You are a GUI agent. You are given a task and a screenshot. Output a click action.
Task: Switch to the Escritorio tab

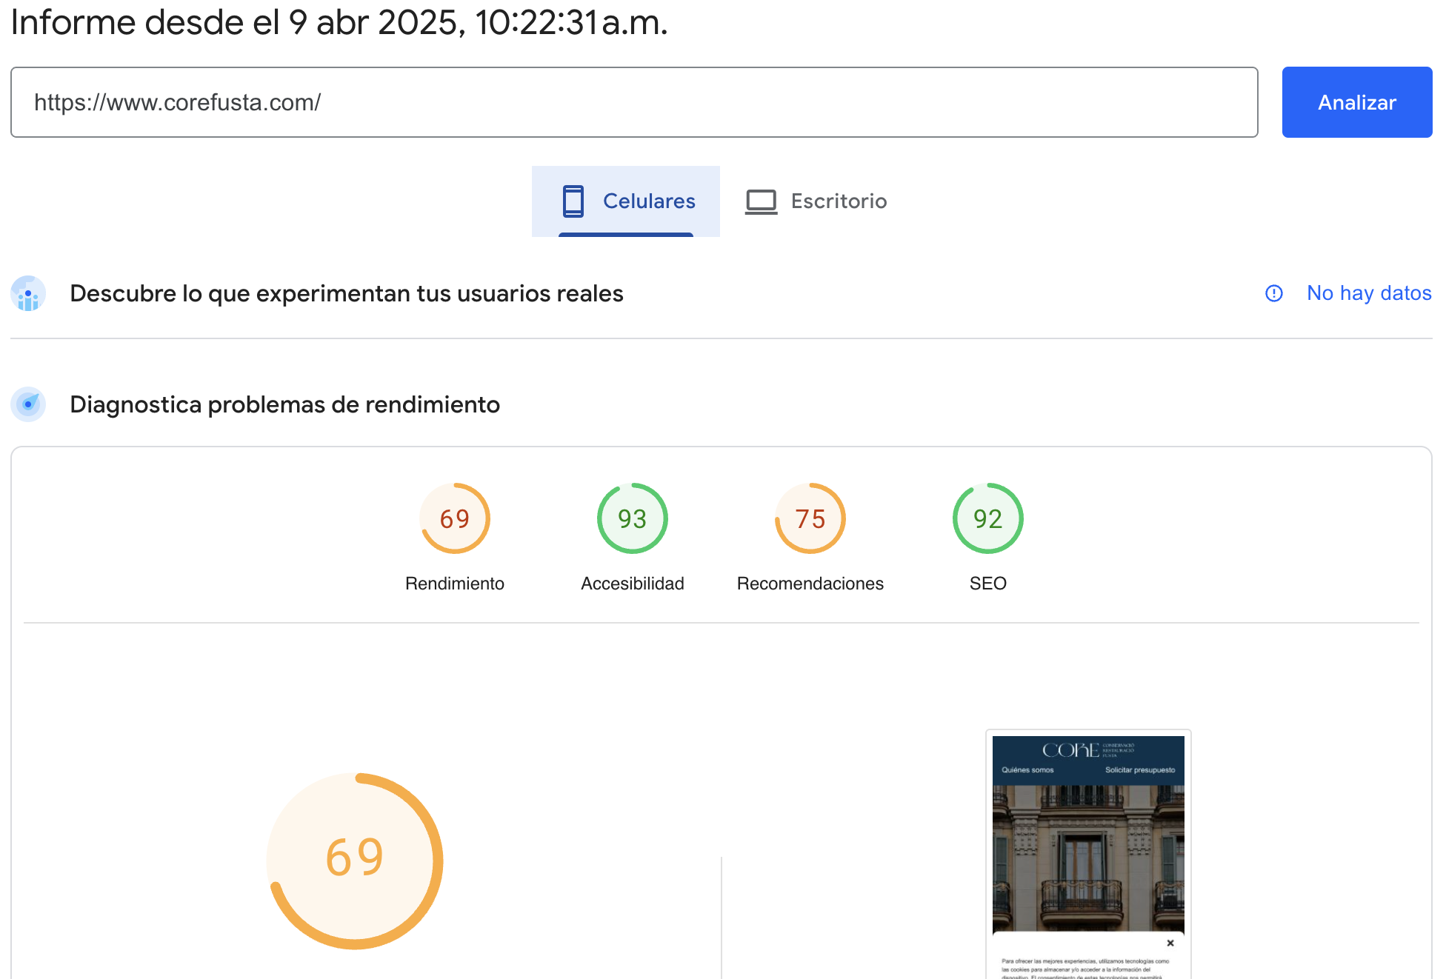coord(838,201)
